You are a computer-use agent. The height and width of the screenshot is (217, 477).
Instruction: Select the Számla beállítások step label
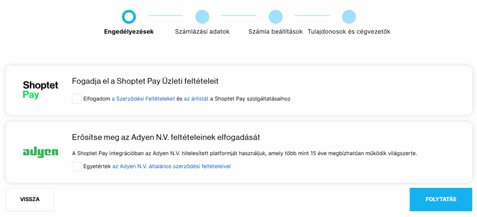tap(276, 32)
